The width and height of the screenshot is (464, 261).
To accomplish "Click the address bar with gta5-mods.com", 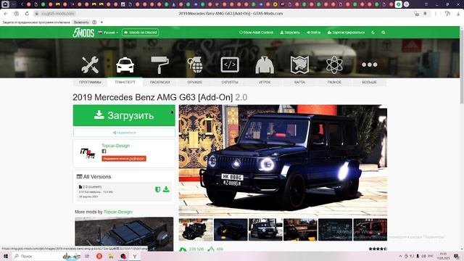I will [58, 14].
